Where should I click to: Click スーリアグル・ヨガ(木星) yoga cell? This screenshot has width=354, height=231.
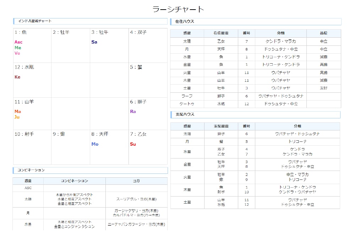136,199
